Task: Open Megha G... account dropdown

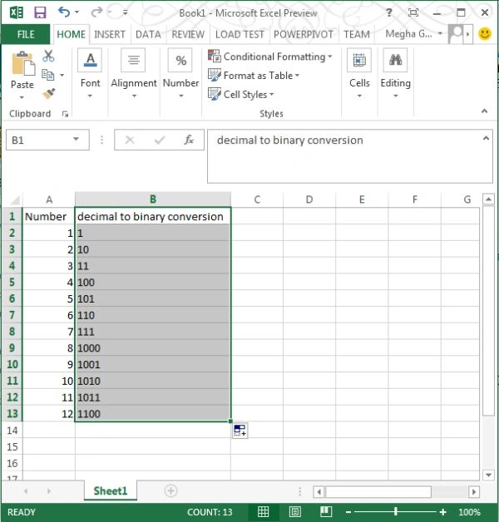Action: pos(414,33)
